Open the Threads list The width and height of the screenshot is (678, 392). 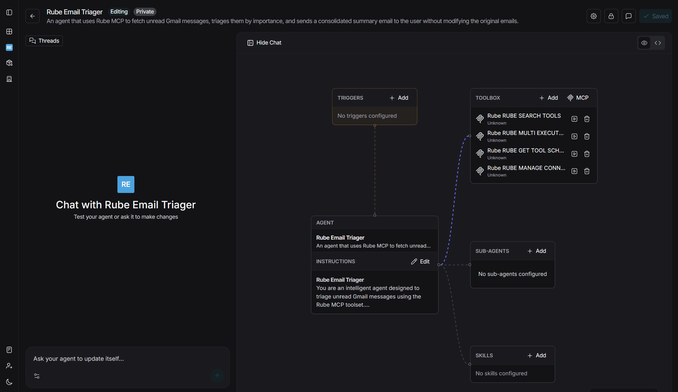pos(44,41)
